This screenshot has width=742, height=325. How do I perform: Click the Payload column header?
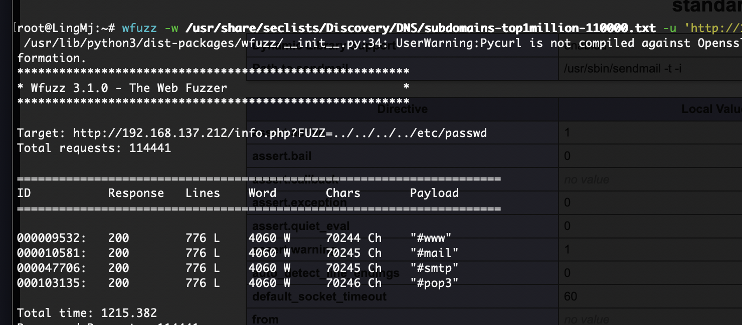434,193
